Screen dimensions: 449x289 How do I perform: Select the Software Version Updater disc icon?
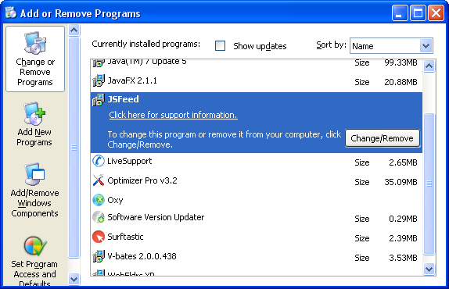pyautogui.click(x=99, y=217)
